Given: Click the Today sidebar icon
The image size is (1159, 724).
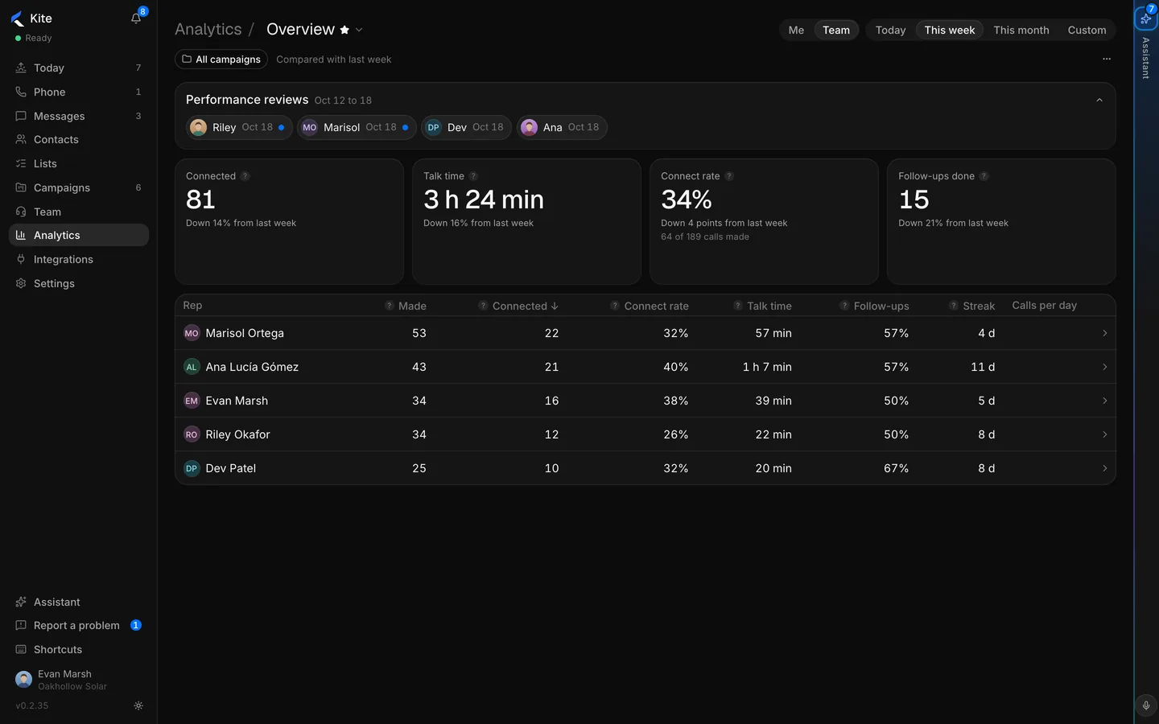Looking at the screenshot, I should click(21, 68).
